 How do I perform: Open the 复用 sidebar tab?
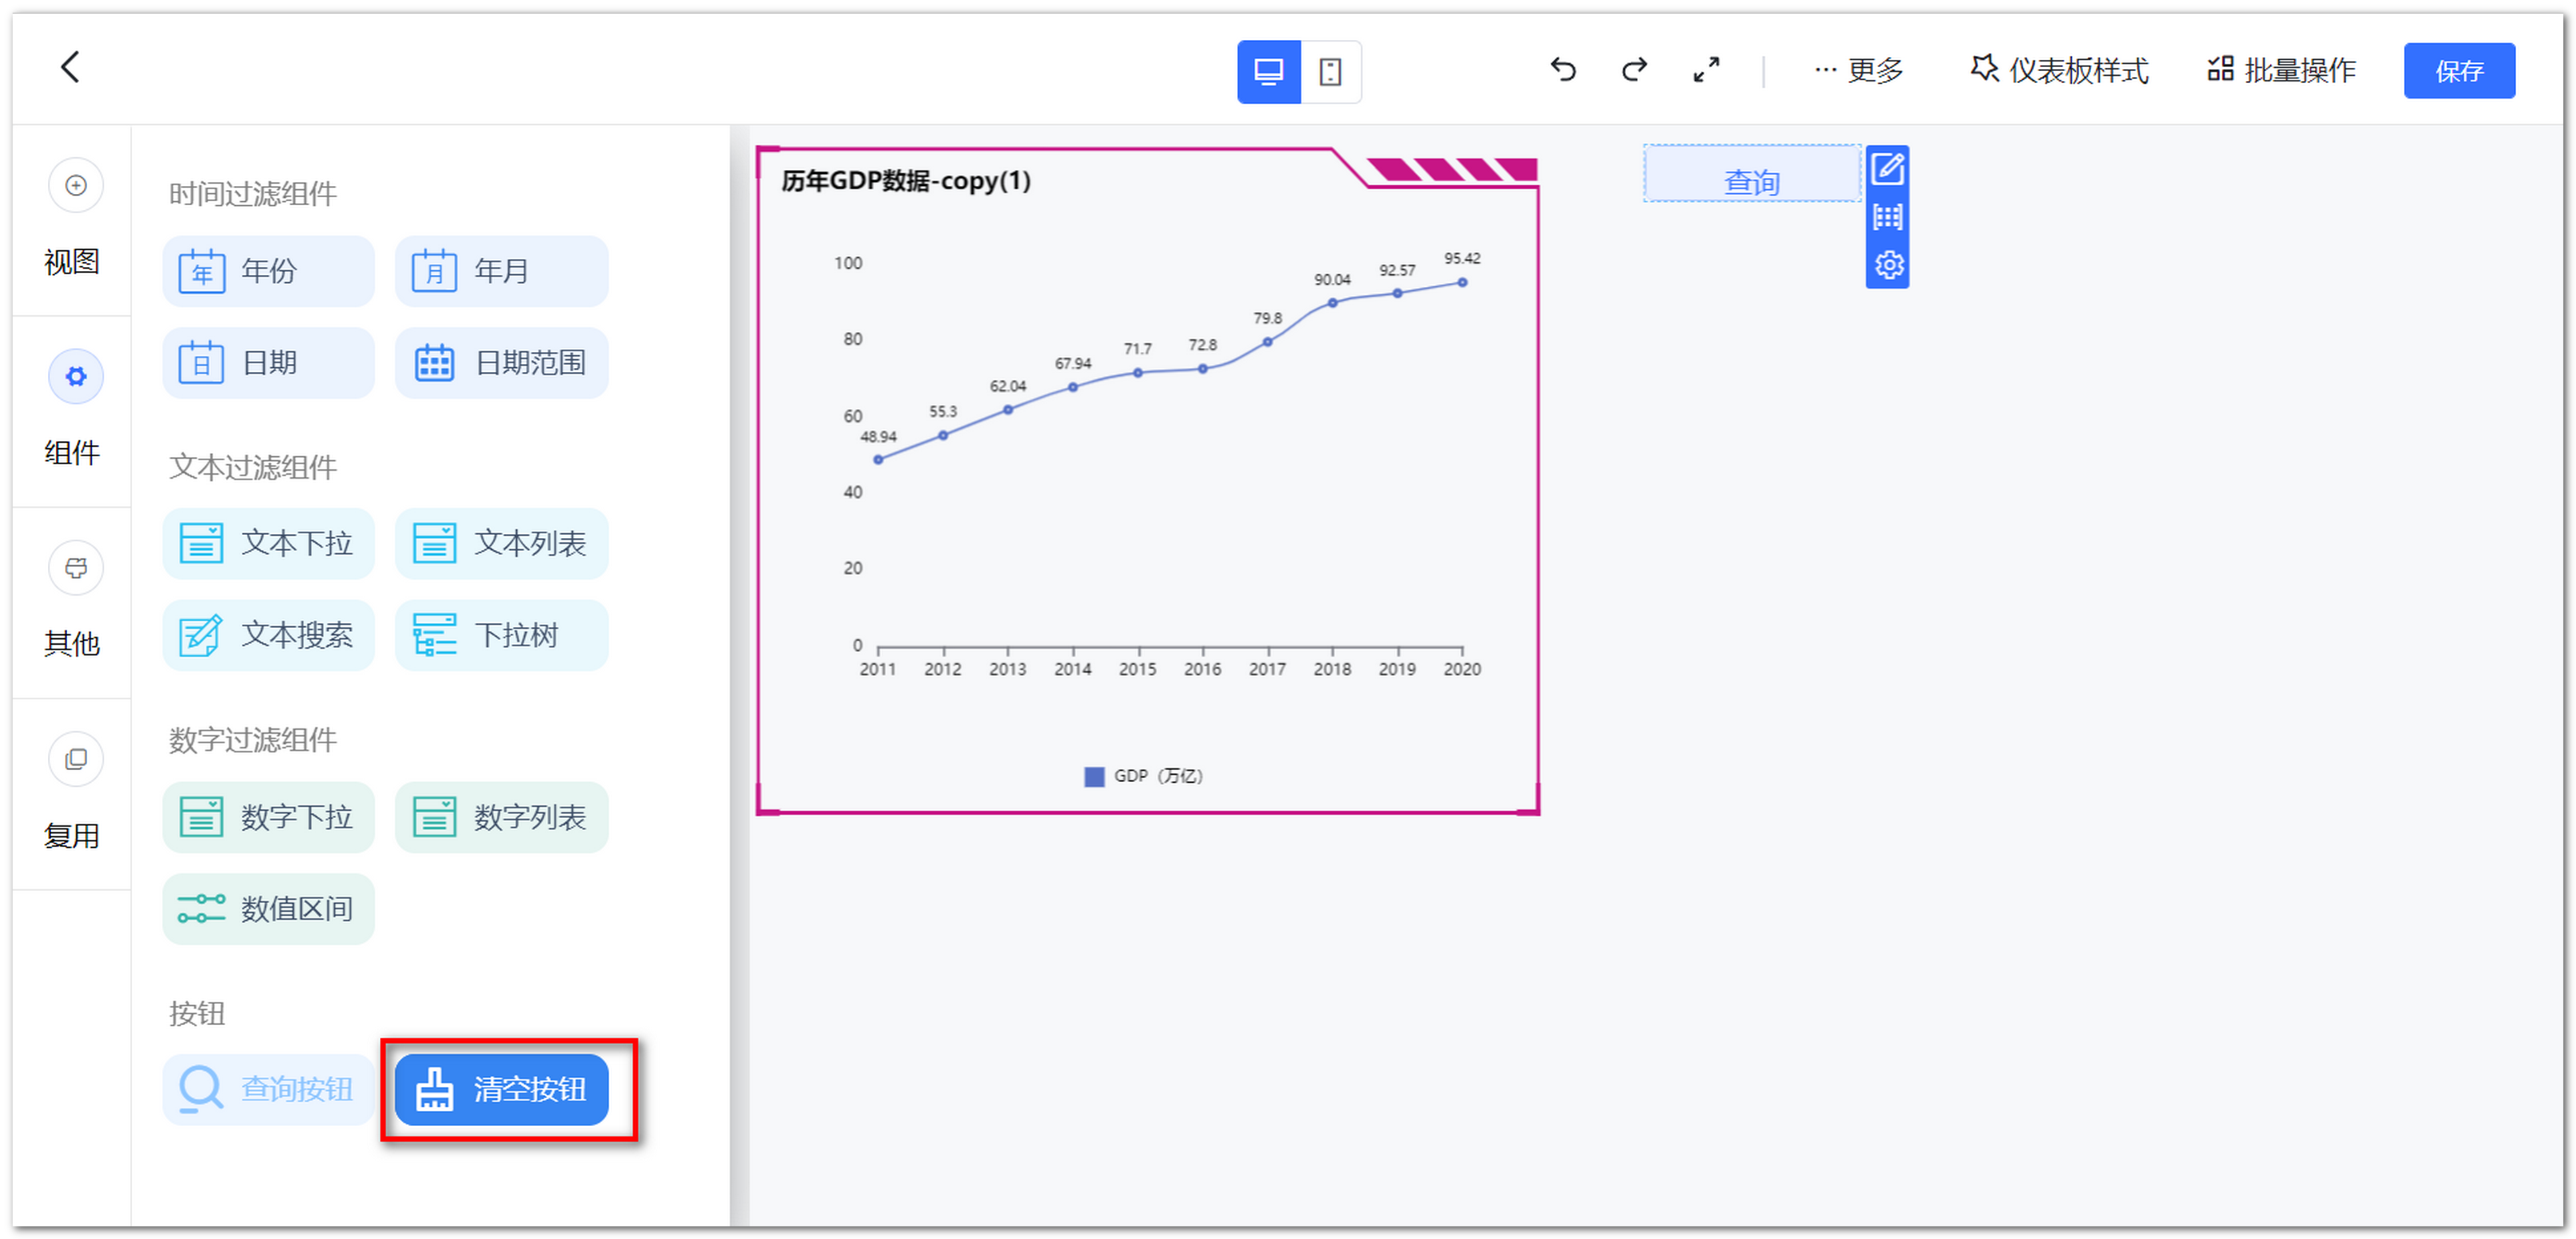tap(73, 793)
